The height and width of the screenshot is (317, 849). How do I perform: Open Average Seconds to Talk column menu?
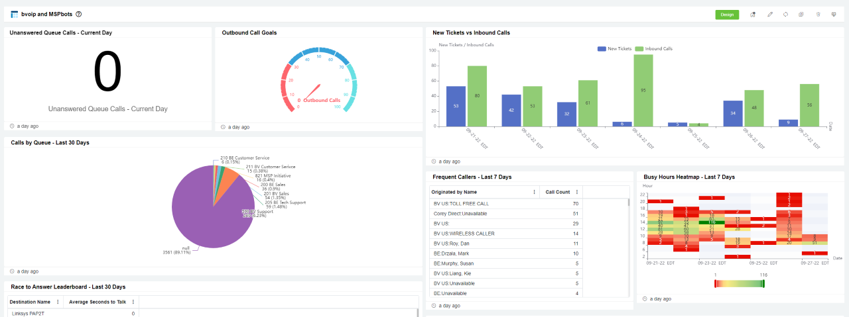click(x=133, y=302)
